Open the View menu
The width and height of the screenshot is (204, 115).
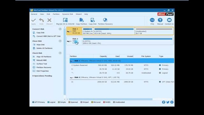pos(42,14)
